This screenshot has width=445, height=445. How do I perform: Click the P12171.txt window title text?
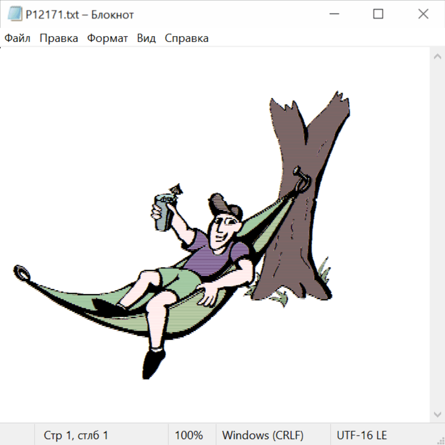[x=80, y=15]
